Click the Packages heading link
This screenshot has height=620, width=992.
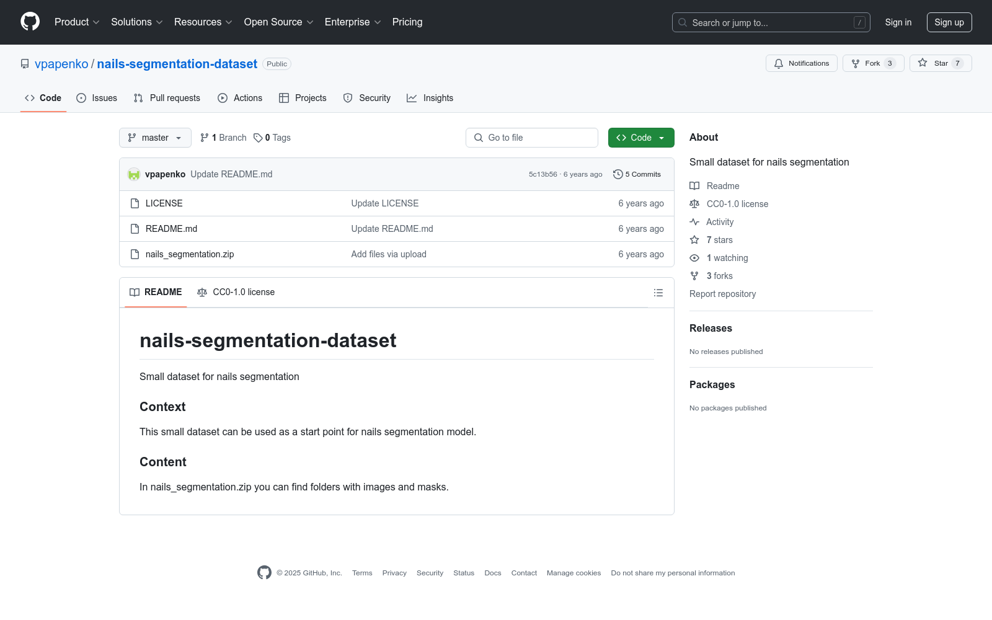point(712,384)
